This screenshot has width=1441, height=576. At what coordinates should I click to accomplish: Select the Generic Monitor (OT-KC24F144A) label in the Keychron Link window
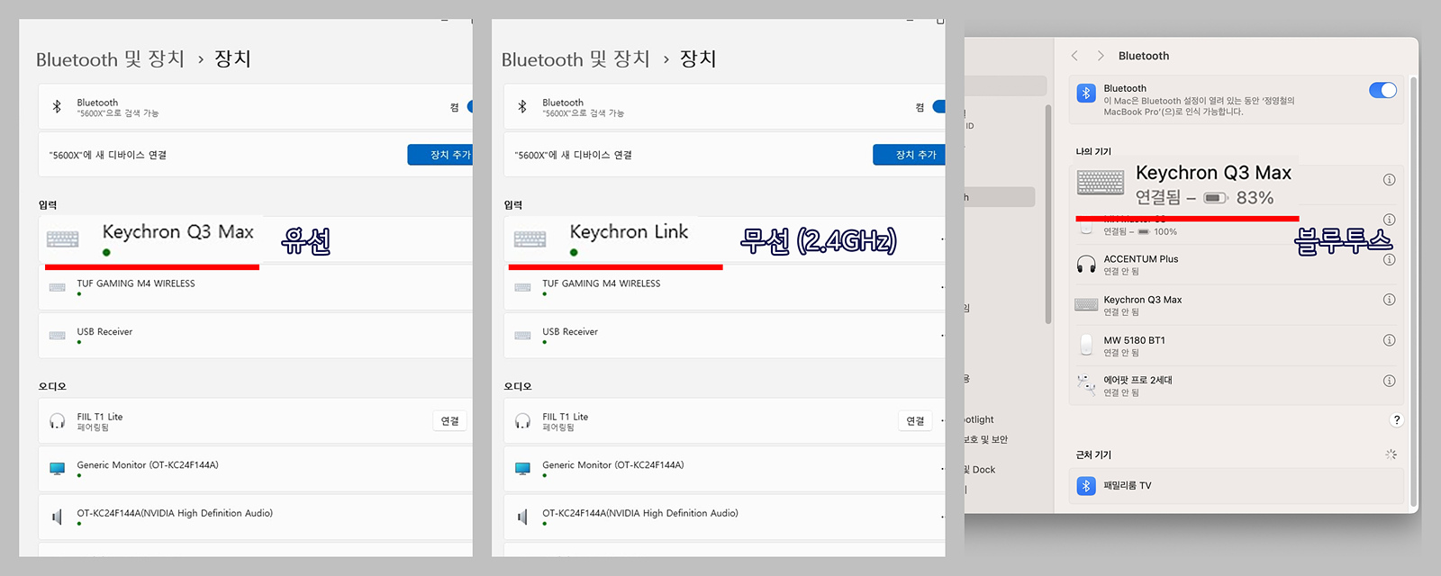point(613,465)
